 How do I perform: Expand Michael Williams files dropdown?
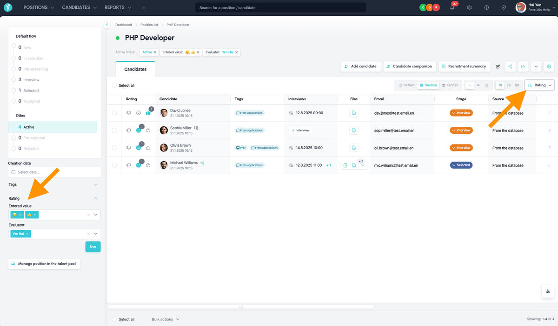[363, 165]
